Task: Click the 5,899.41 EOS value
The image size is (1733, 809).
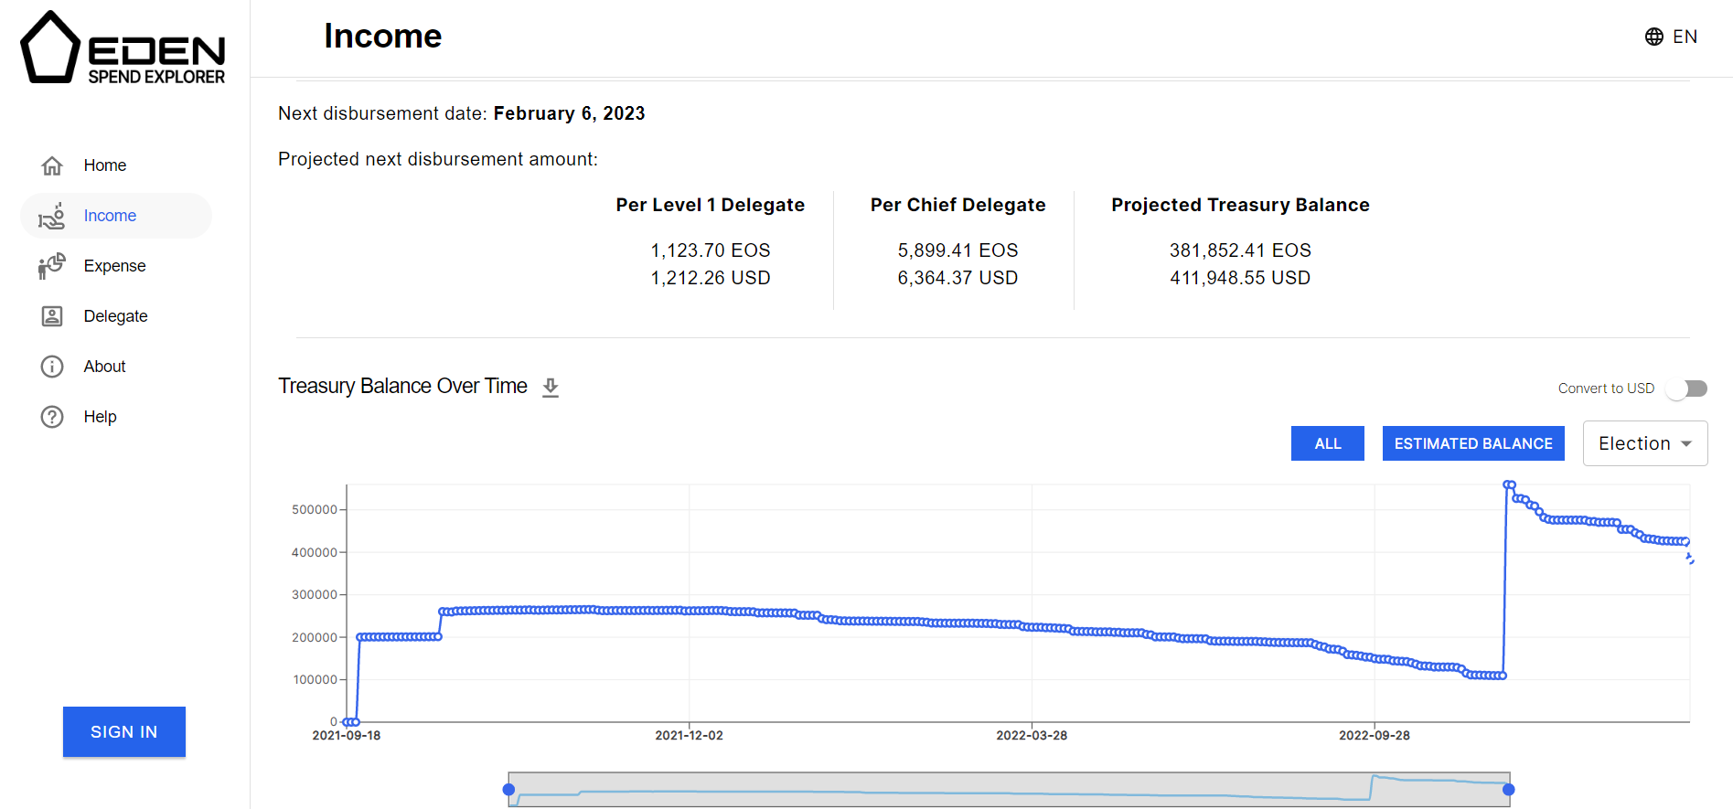Action: point(957,250)
